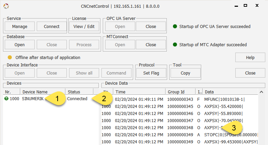Screen dimensions: 268x145
Task: Open the Database
Action: (x=20, y=45)
